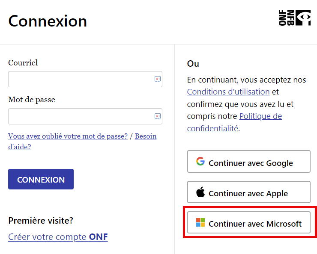Focus the Mot de passe input field
The height and width of the screenshot is (254, 317).
[x=81, y=116]
